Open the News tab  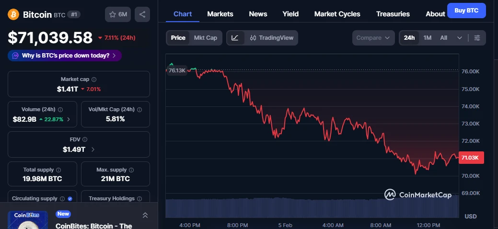click(x=258, y=14)
